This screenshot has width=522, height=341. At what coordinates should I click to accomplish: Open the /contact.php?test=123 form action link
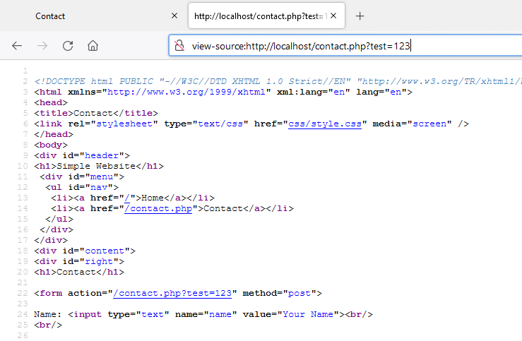coord(177,293)
